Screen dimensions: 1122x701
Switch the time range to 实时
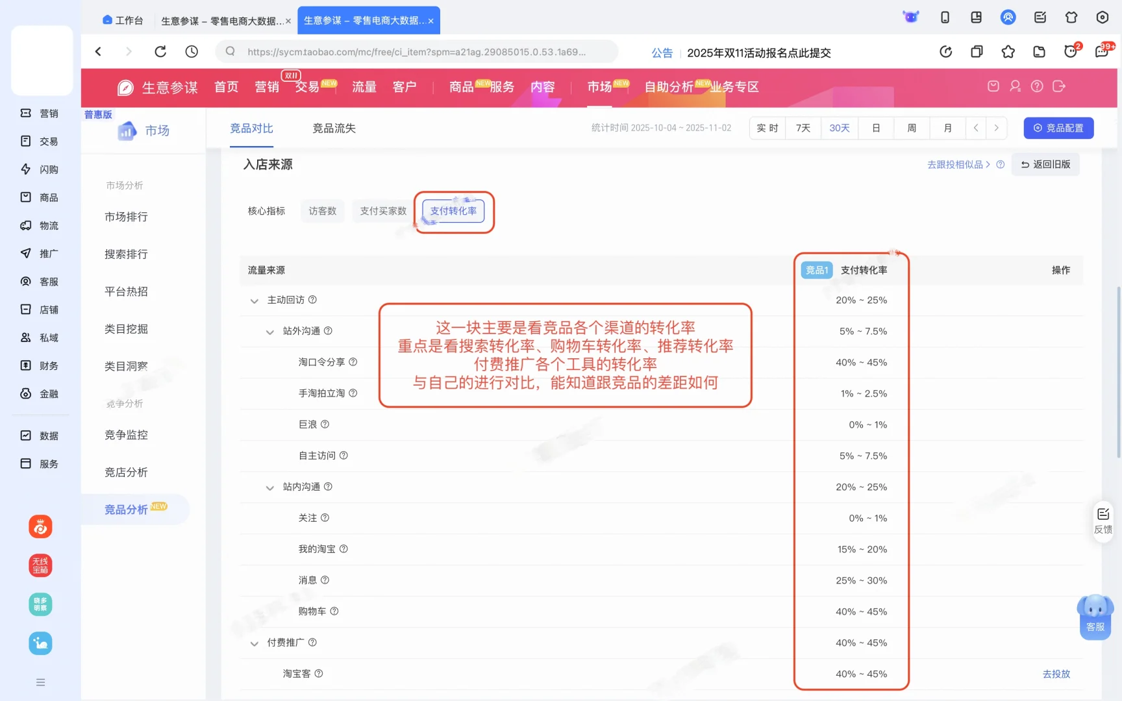tap(767, 129)
